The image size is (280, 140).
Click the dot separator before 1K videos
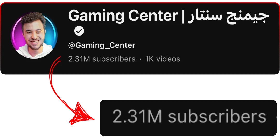140,59
